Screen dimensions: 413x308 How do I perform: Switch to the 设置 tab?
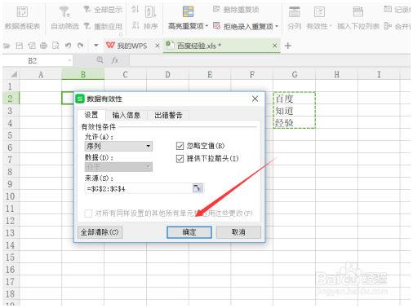coord(91,115)
